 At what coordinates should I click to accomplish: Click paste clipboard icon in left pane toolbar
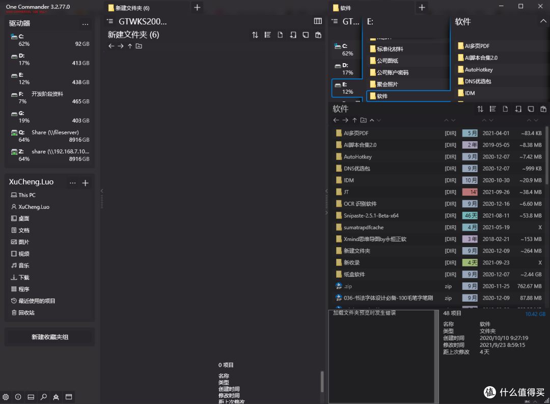pos(318,35)
